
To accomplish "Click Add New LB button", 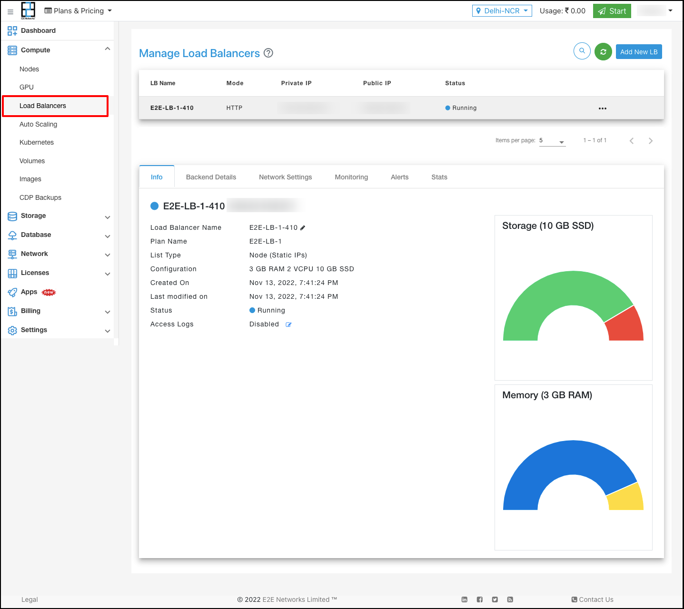I will tap(639, 52).
